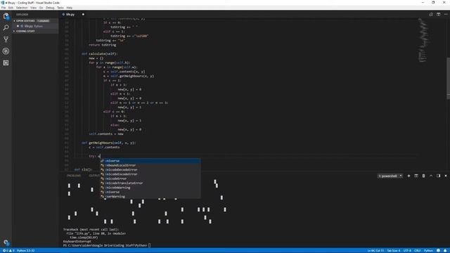Click the 'return toString' code line
This screenshot has width=450, height=253.
click(103, 45)
